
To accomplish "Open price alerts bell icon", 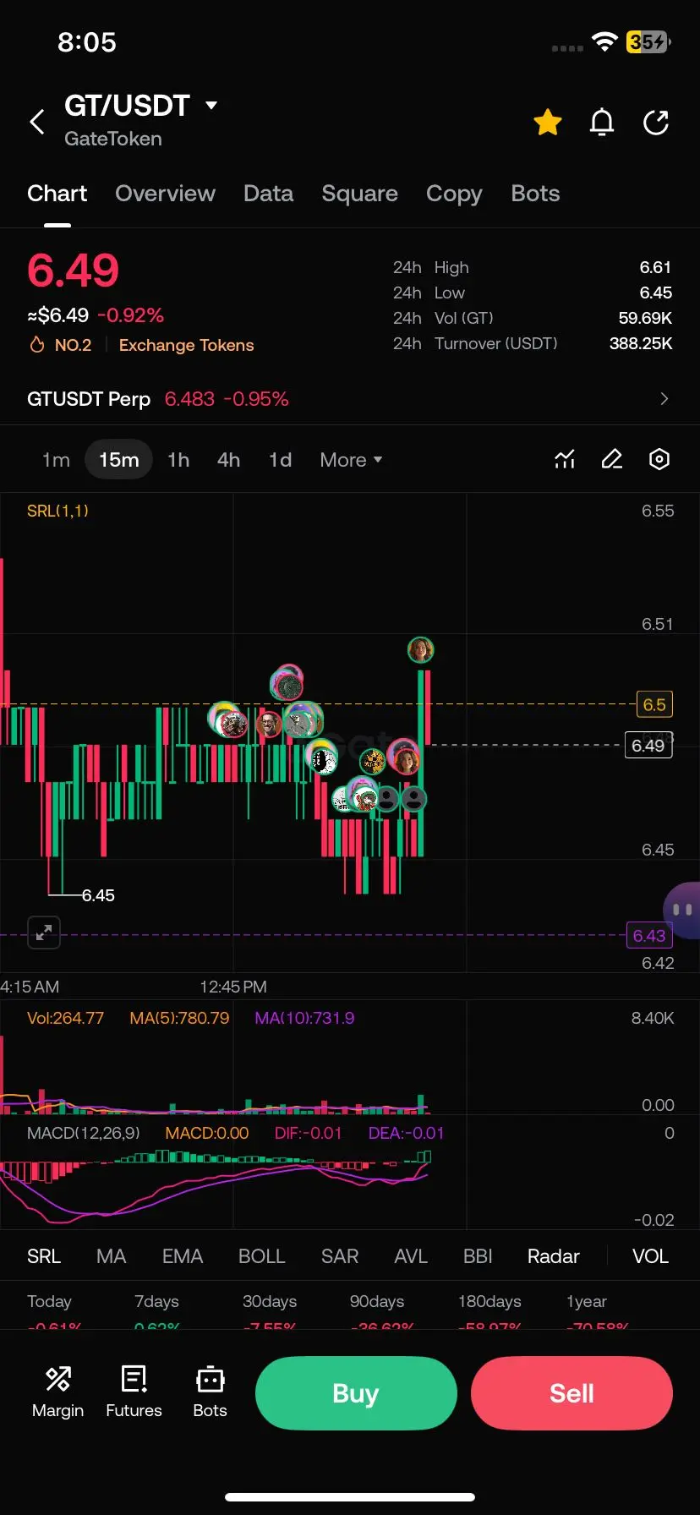I will 602,123.
